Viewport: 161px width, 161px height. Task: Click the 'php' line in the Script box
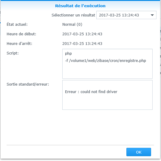[x=68, y=54]
